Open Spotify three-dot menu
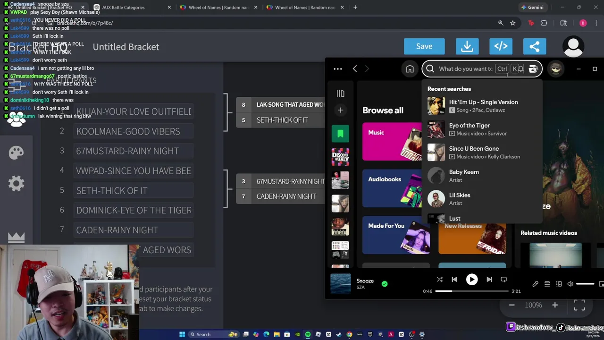Viewport: 604px width, 340px height. tap(338, 69)
